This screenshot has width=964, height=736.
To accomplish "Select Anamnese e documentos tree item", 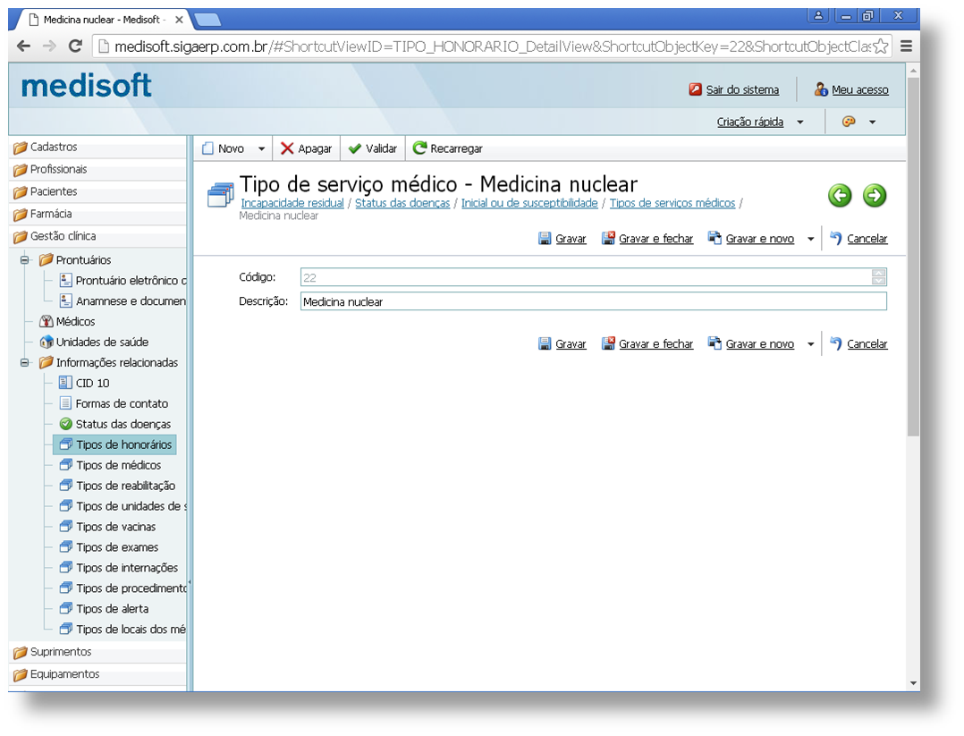I will coord(123,301).
